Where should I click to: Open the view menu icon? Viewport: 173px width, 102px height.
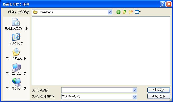(x=138, y=12)
